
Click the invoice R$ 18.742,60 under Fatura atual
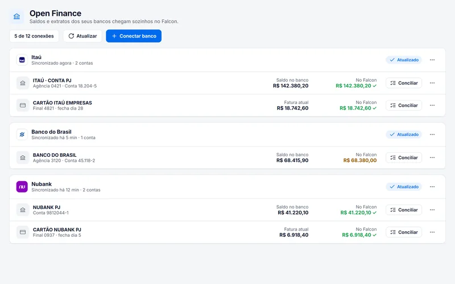click(x=292, y=108)
